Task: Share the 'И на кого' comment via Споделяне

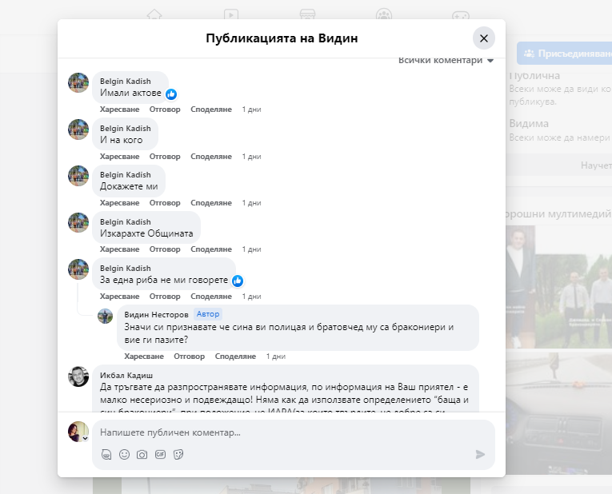Action: (x=210, y=156)
